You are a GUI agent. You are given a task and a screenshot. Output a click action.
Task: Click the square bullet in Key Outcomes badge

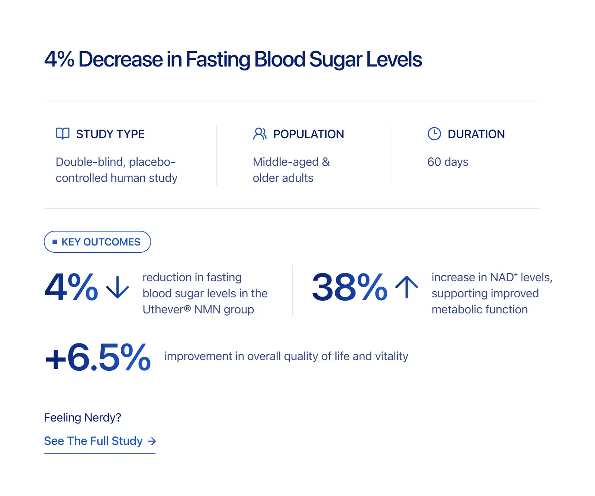(55, 242)
